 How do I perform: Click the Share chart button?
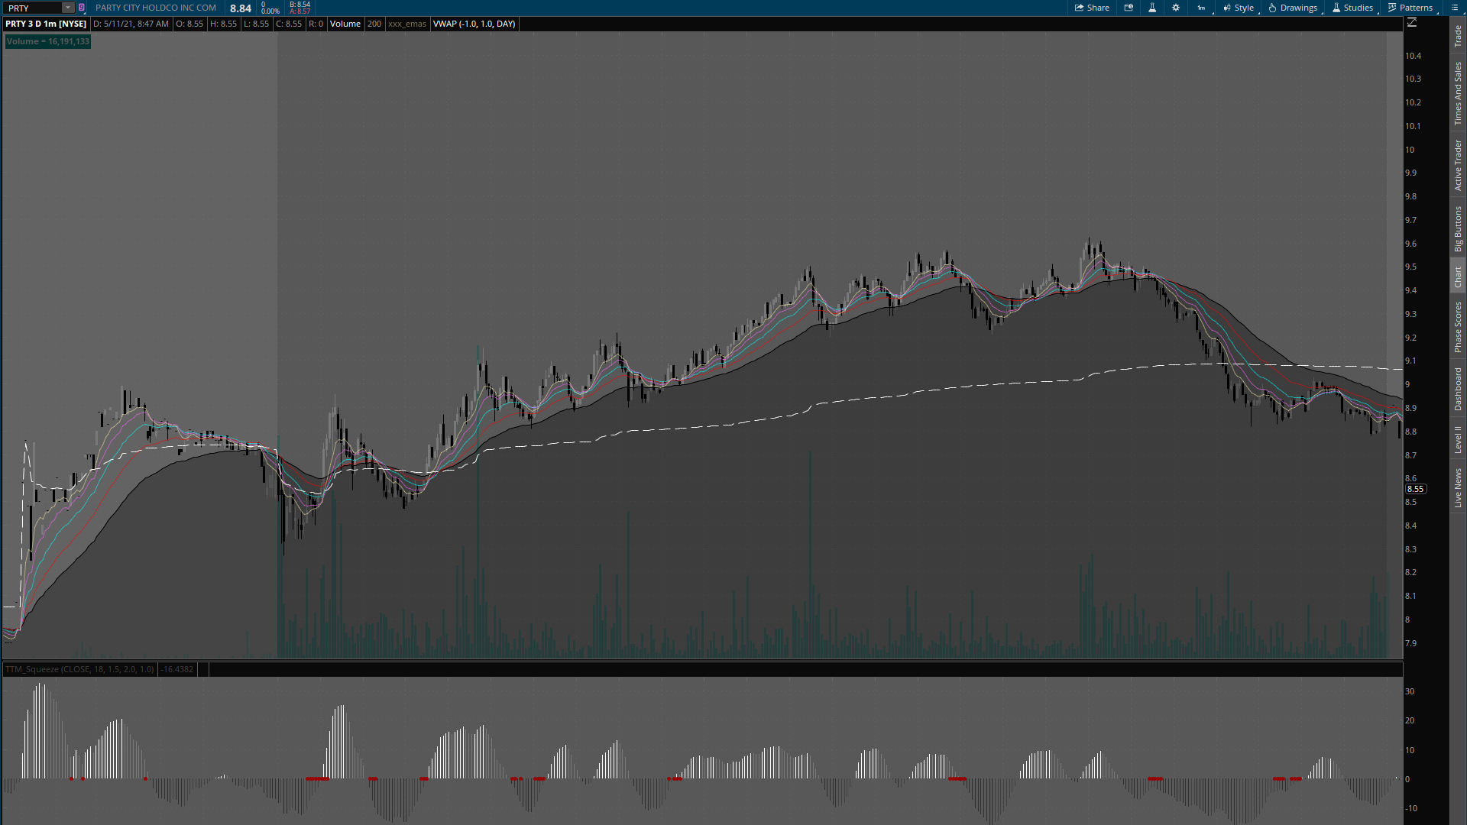click(1092, 8)
